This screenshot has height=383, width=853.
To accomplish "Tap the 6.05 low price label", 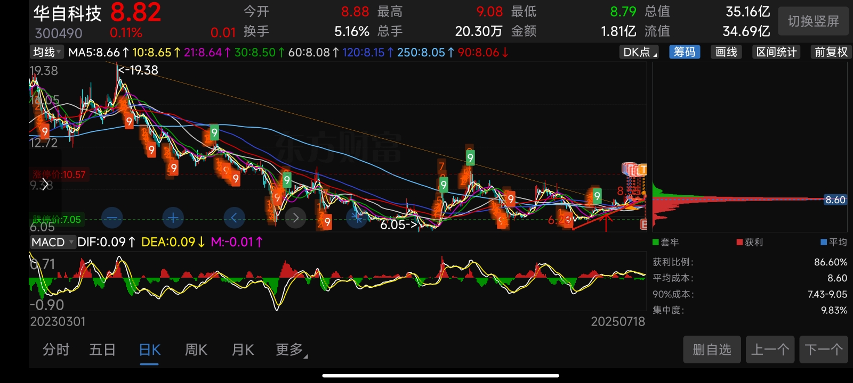I will pos(398,224).
